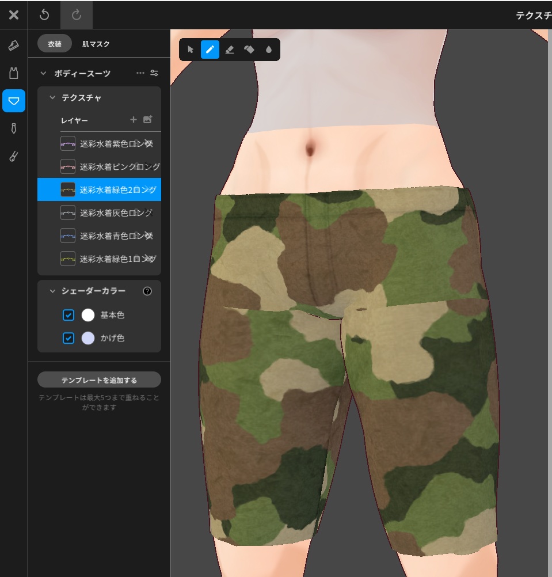Add a new layer with the plus button
Screen dimensions: 552x577
pos(133,120)
